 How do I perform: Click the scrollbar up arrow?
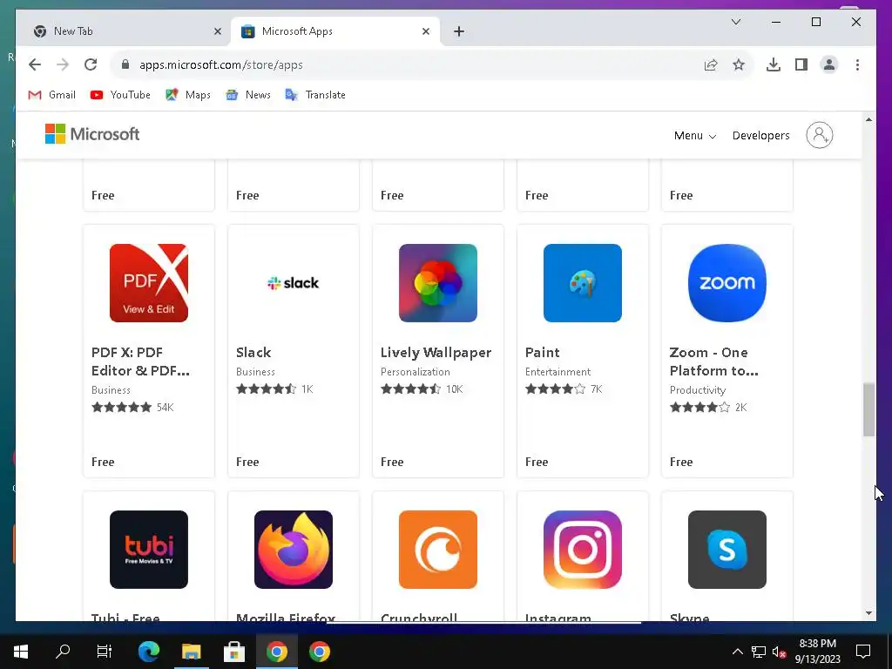pyautogui.click(x=868, y=119)
